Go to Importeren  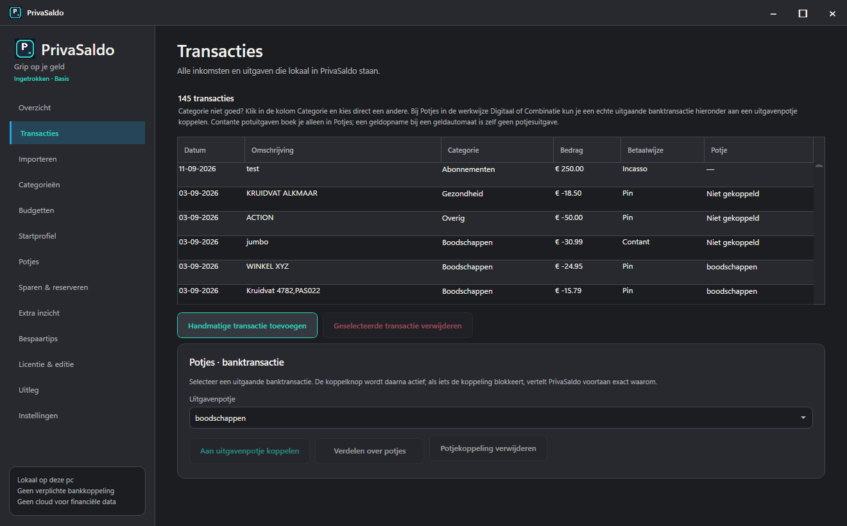(x=77, y=159)
